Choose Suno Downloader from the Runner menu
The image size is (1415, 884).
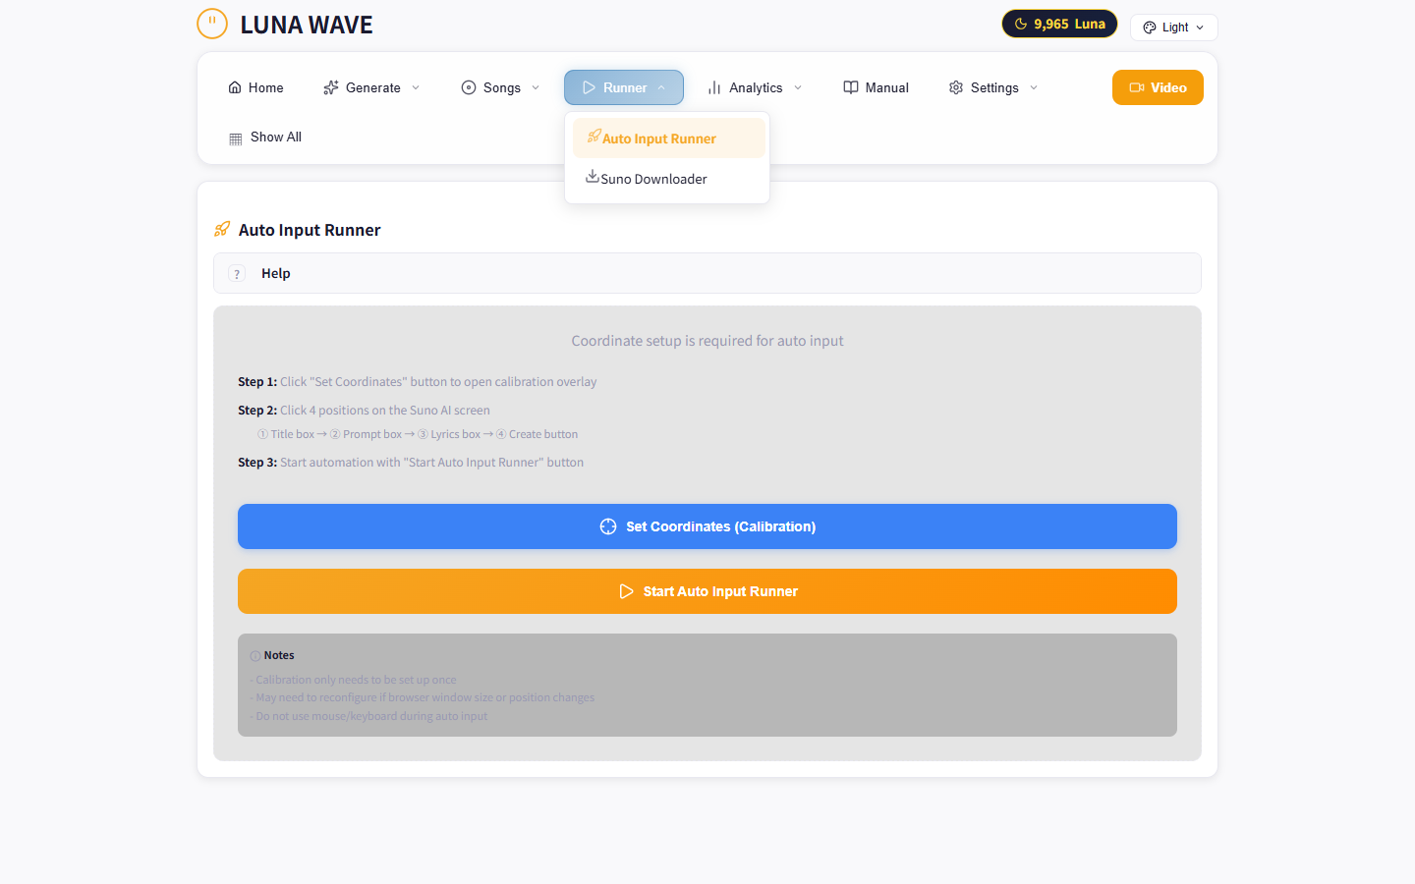(x=653, y=178)
